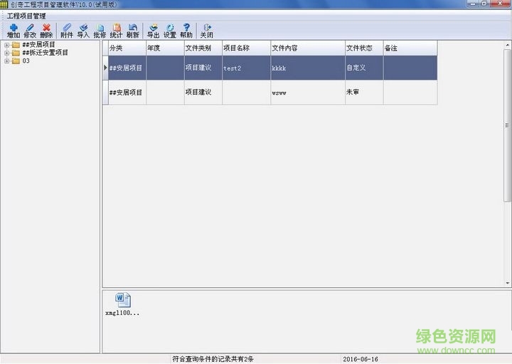
Task: Open the 工程项目管理 menu
Action: point(26,16)
